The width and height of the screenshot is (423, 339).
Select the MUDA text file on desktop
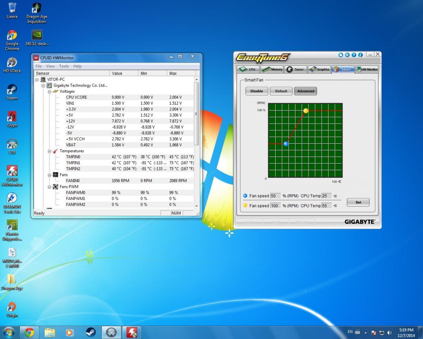tap(12, 258)
